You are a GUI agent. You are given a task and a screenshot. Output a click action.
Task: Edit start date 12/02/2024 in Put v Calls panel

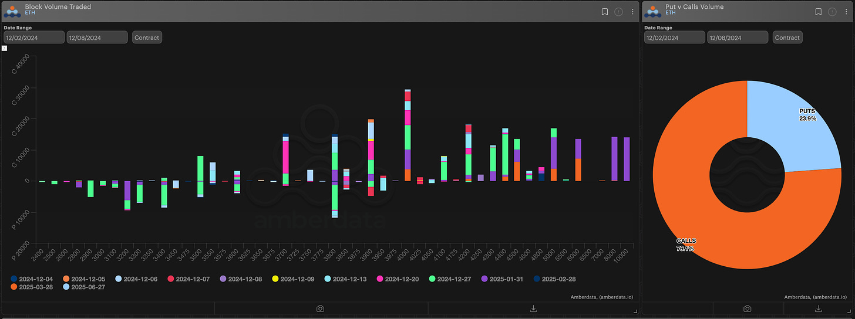(675, 38)
